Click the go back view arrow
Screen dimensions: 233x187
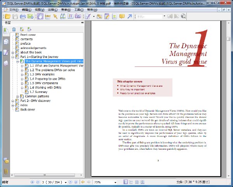83,182
